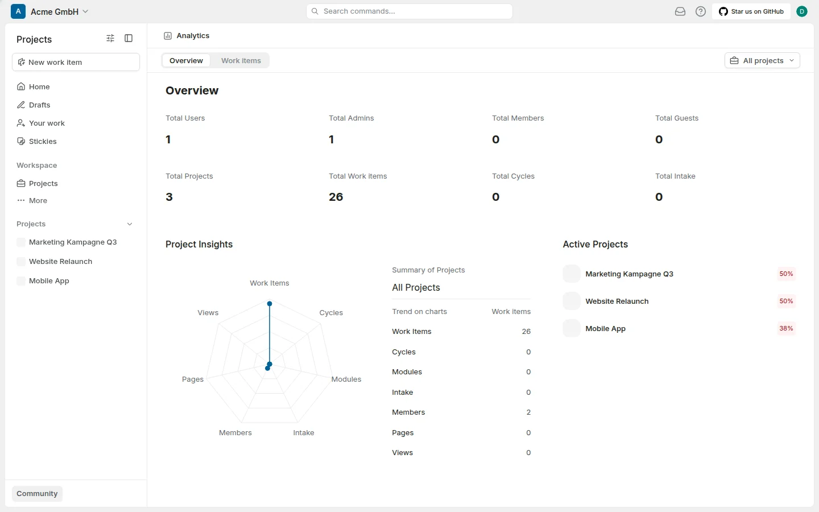Expand the More workspace options
The height and width of the screenshot is (512, 819).
pos(76,200)
